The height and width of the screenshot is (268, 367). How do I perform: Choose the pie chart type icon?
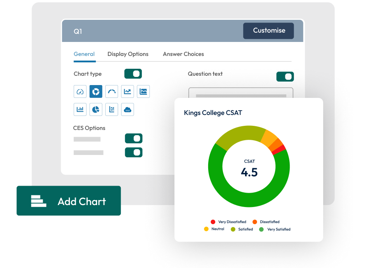tap(96, 110)
